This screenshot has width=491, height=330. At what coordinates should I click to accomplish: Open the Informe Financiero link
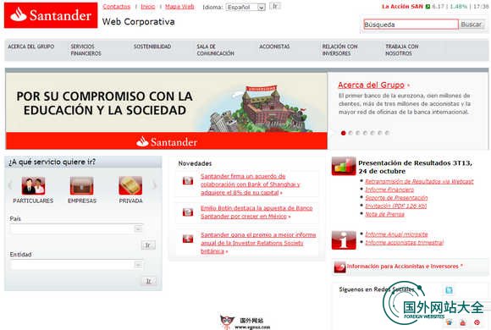(389, 190)
